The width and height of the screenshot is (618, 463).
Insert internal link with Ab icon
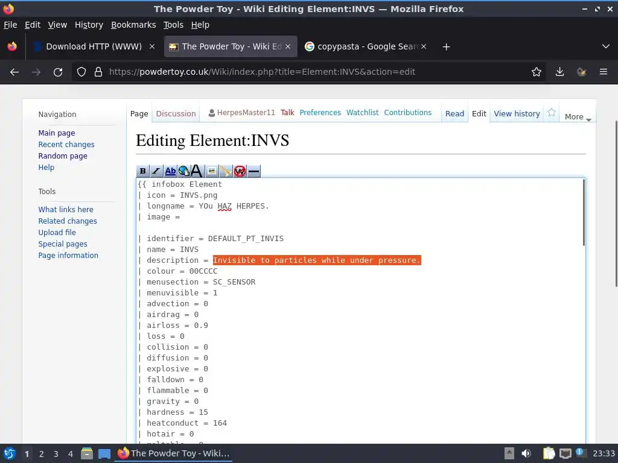170,171
